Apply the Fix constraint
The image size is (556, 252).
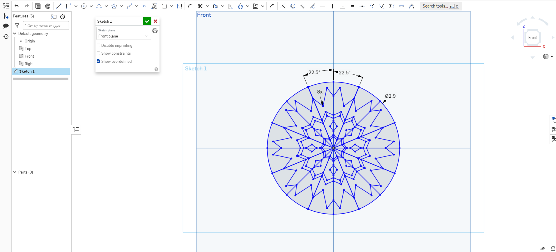[402, 6]
